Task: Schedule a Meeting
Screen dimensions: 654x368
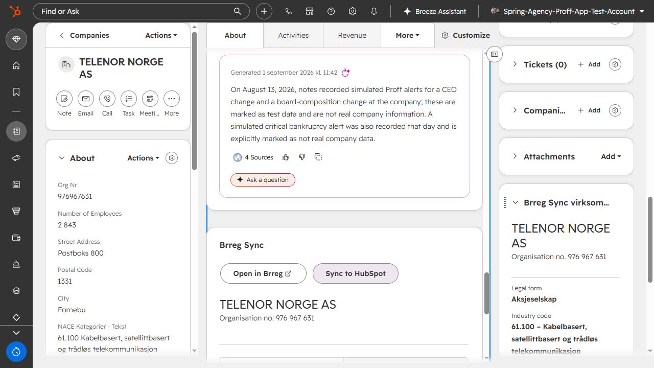Action: click(x=150, y=99)
